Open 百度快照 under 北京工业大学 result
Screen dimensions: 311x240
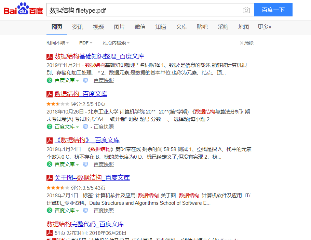pyautogui.click(x=104, y=127)
